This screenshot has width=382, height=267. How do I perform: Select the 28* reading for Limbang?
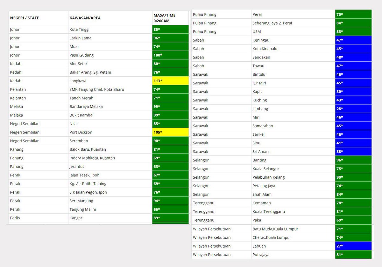pyautogui.click(x=353, y=109)
